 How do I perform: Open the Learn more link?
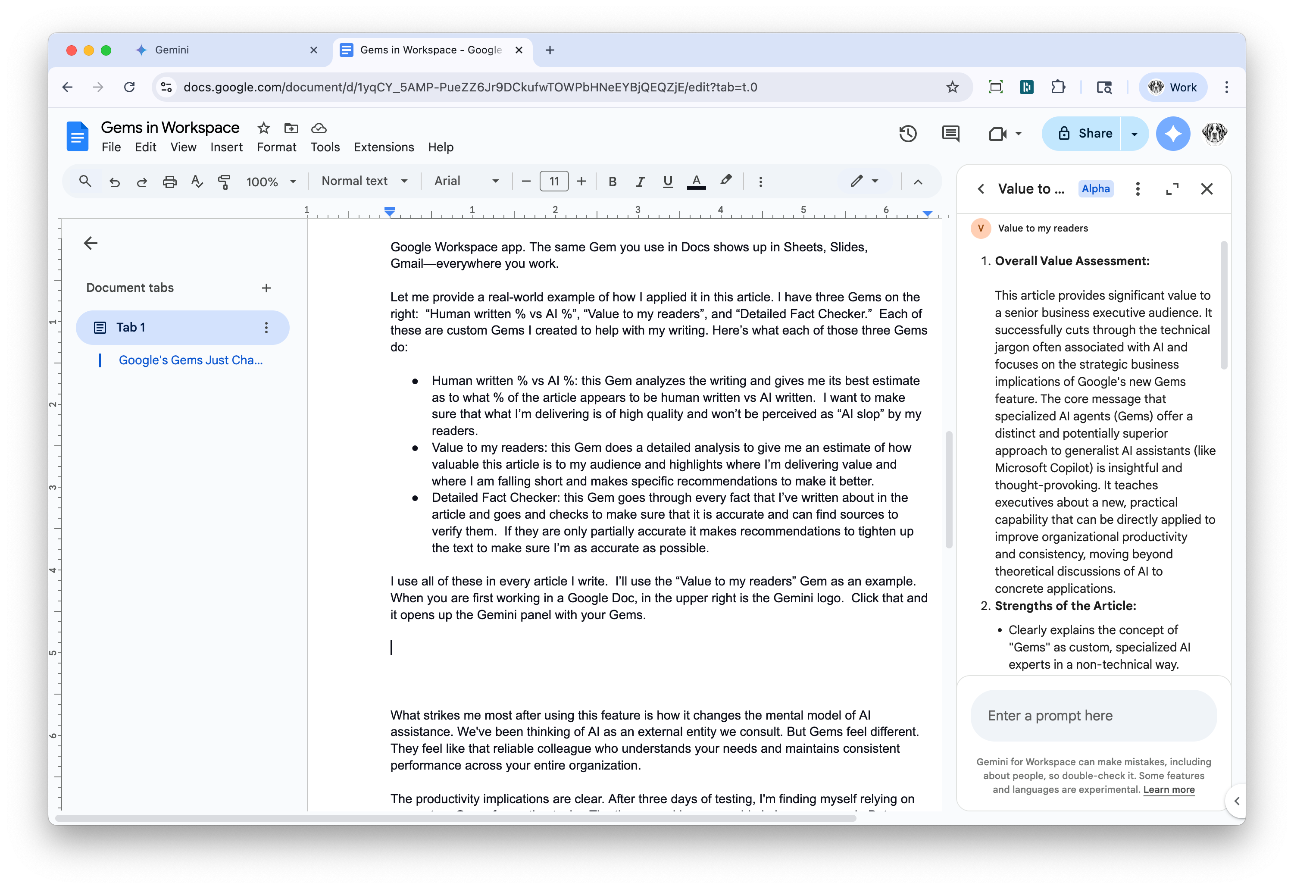click(x=1169, y=789)
